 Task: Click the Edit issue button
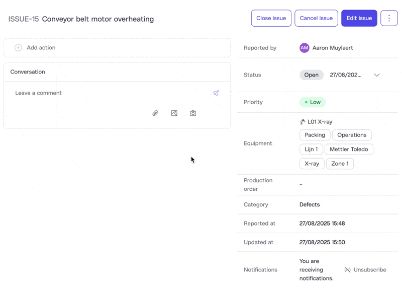(x=359, y=18)
